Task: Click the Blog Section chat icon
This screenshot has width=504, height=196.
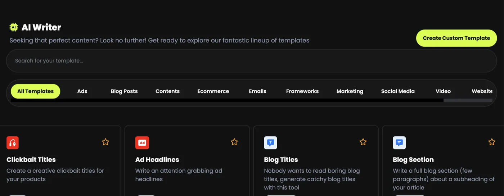Action: tap(399, 143)
